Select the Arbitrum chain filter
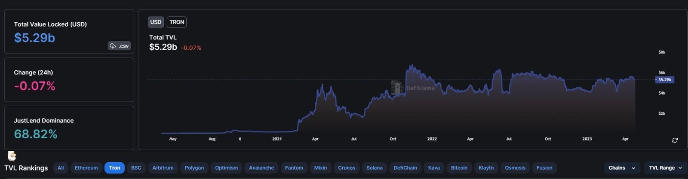The width and height of the screenshot is (688, 179). [x=163, y=168]
